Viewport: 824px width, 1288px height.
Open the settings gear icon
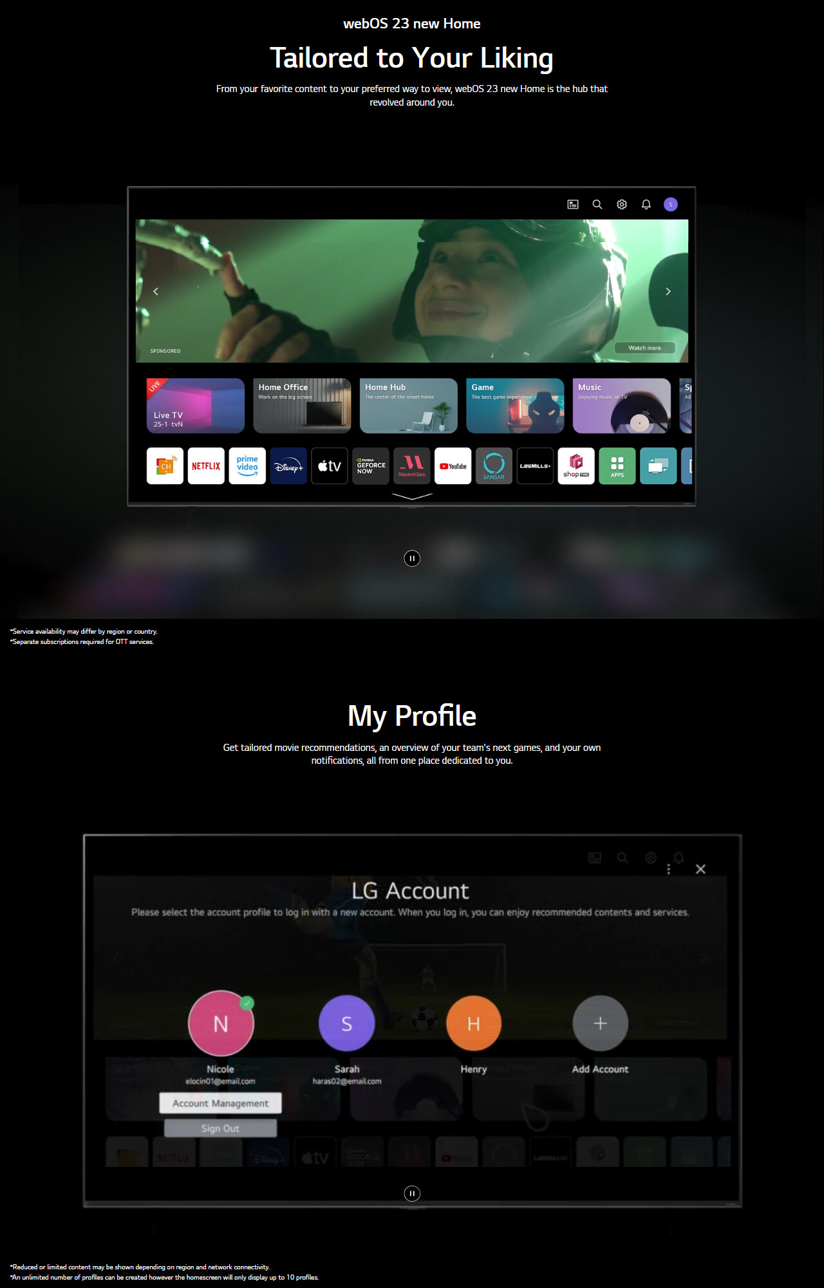[x=622, y=204]
